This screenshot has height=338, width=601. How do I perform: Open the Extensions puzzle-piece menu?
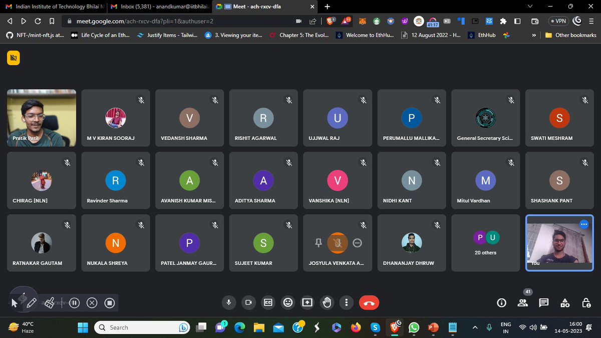[x=503, y=21]
